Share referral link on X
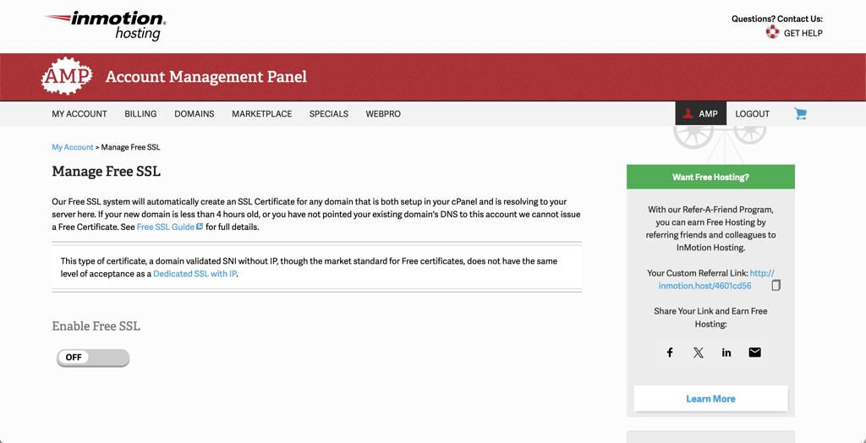The width and height of the screenshot is (866, 443). (698, 353)
